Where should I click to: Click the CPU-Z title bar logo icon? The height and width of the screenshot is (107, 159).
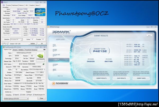coord(2,2)
